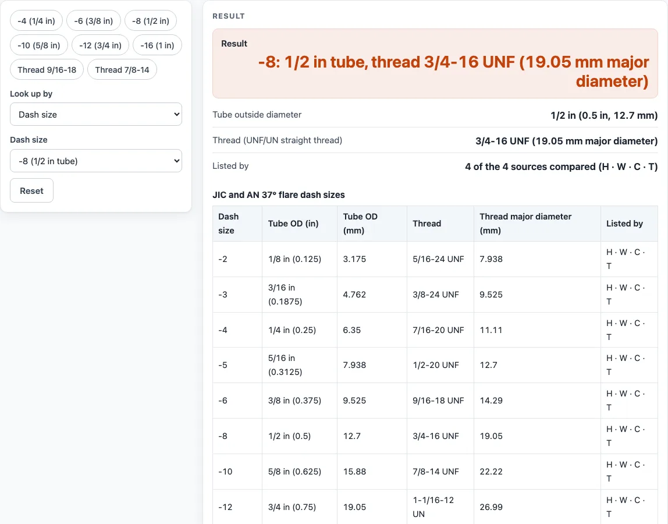Choose the Thread 7/8-14 preset chip
This screenshot has height=524, width=668.
tap(122, 69)
